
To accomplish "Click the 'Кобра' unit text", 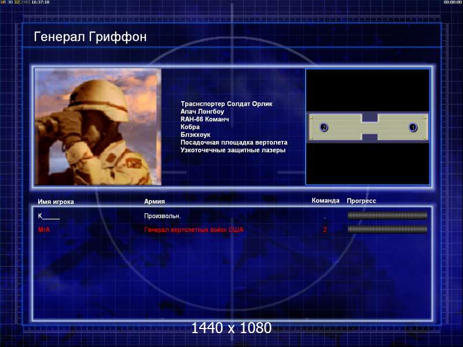I will (x=190, y=127).
